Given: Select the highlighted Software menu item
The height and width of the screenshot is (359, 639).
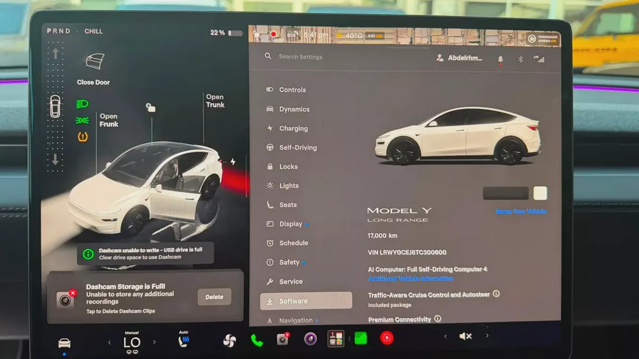Looking at the screenshot, I should click(x=306, y=300).
